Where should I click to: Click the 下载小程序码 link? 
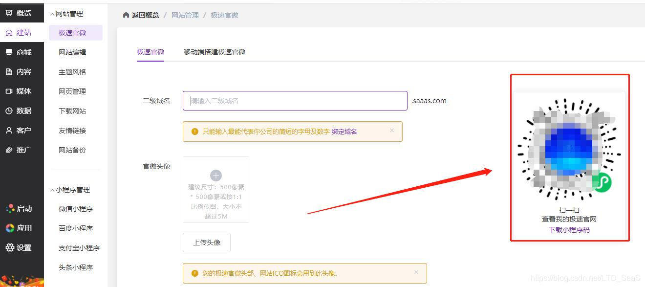569,230
